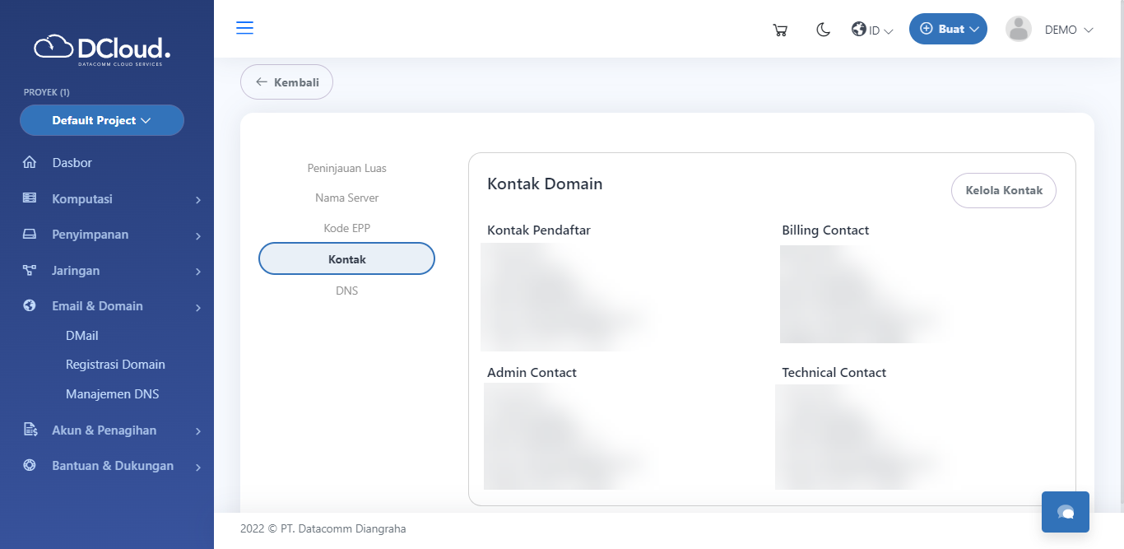Image resolution: width=1124 pixels, height=549 pixels.
Task: Go to Dasbor home icon
Action: point(30,163)
